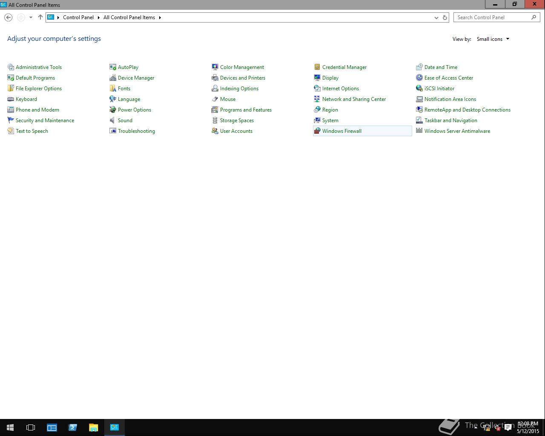
Task: Expand the All Control Panel Items breadcrumb arrow
Action: click(x=160, y=17)
